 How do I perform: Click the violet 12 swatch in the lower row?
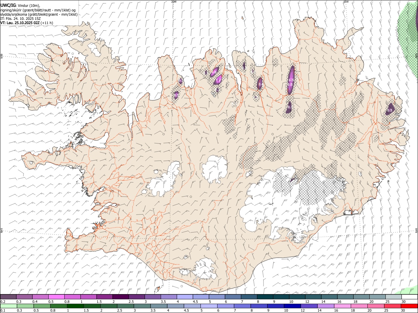(x=309, y=306)
